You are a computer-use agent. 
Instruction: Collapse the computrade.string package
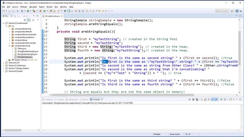(x=10, y=46)
